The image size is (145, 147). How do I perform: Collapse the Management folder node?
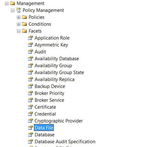[x=7, y=4]
